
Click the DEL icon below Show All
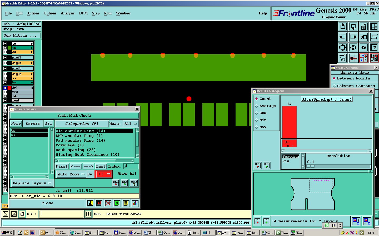click(116, 183)
